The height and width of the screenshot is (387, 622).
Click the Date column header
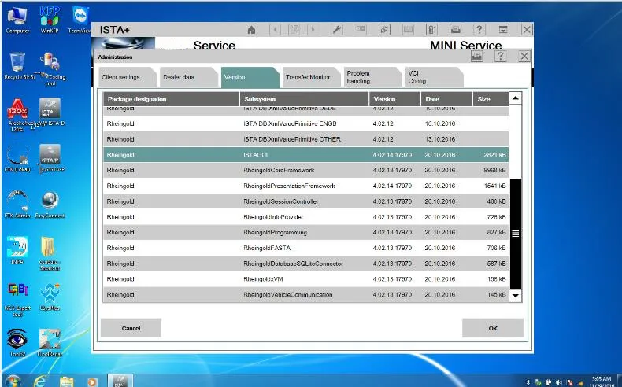(446, 99)
